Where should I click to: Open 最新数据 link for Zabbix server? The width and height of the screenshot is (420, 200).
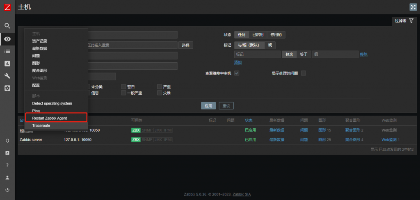point(277,140)
